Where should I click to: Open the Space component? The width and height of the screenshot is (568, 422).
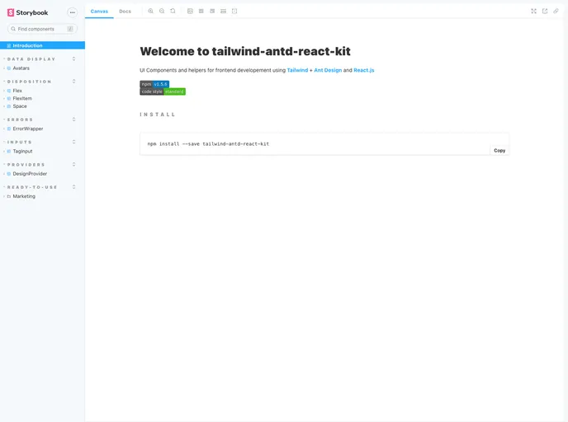point(20,106)
